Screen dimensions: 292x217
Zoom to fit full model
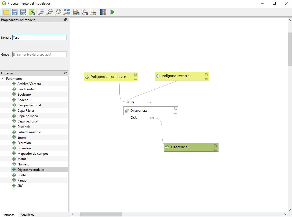66,12
